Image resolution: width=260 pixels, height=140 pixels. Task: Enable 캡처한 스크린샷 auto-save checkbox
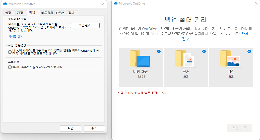(10, 67)
